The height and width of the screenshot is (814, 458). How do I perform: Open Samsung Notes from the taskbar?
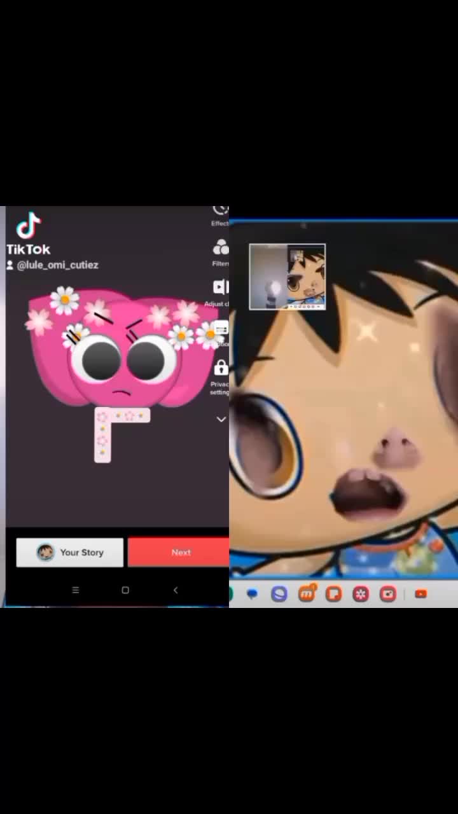pos(333,594)
